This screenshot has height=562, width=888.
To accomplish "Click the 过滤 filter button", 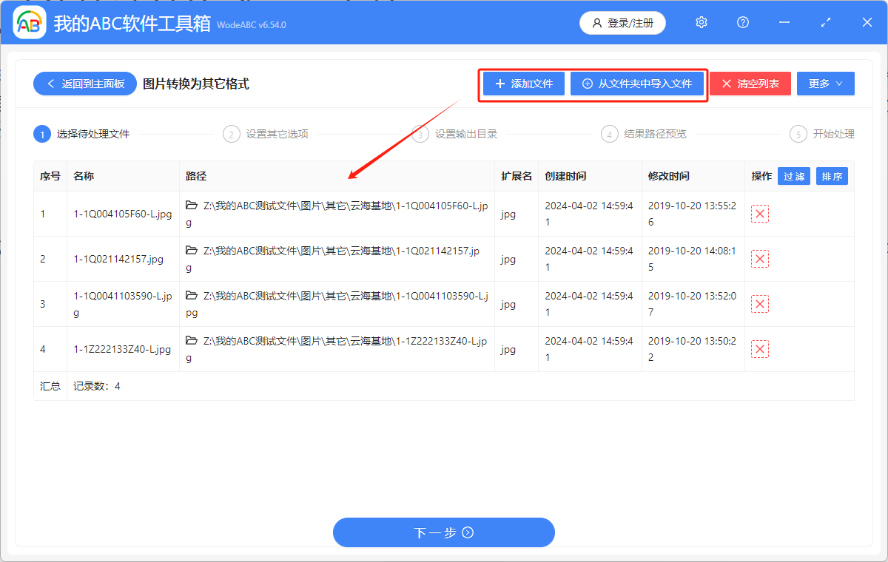I will [x=793, y=176].
